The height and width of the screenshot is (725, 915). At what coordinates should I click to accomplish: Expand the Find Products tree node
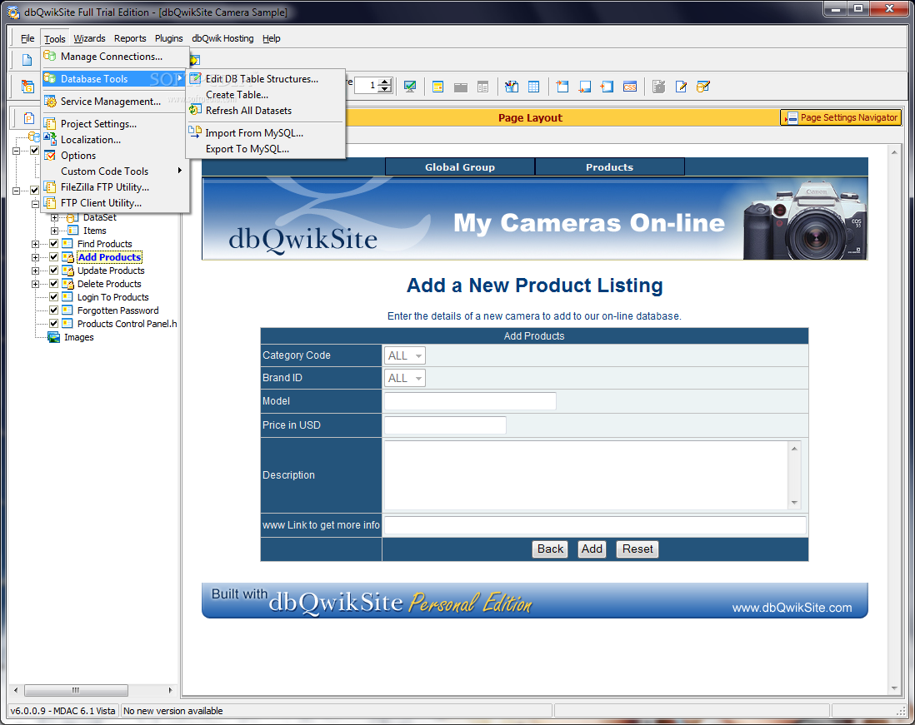36,244
